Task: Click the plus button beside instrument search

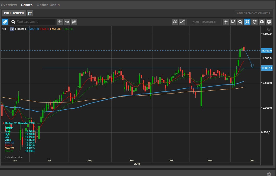Action: point(60,22)
